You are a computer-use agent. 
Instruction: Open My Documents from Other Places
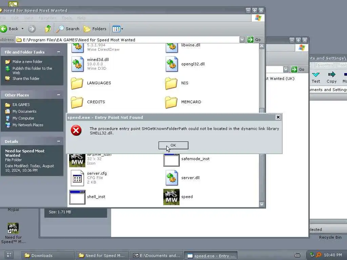tap(24, 111)
